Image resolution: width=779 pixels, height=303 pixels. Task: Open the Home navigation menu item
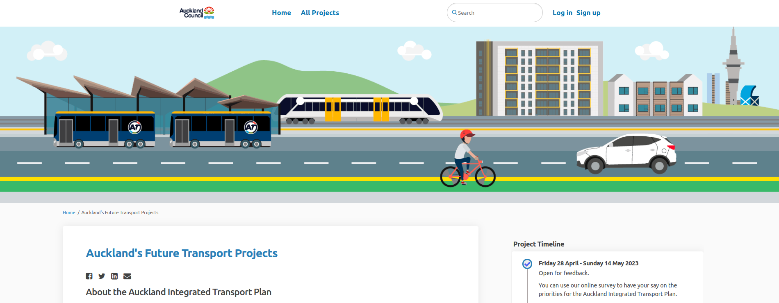(x=281, y=13)
